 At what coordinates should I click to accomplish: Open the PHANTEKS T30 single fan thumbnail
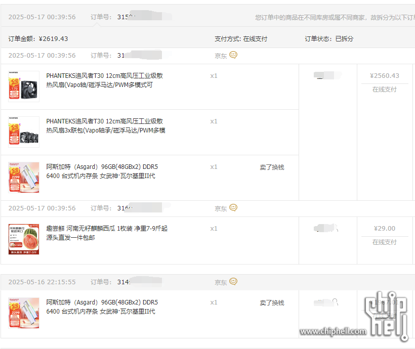[x=24, y=86]
